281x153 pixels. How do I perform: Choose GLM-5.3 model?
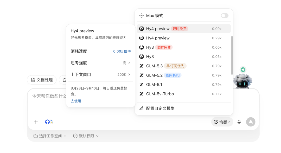coord(184,66)
